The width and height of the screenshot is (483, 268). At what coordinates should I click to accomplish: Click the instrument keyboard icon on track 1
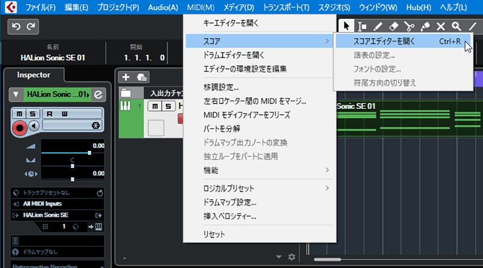pos(125,106)
